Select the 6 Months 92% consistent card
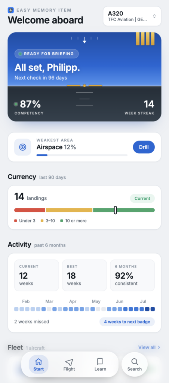This screenshot has width=169, height=383. point(132,275)
